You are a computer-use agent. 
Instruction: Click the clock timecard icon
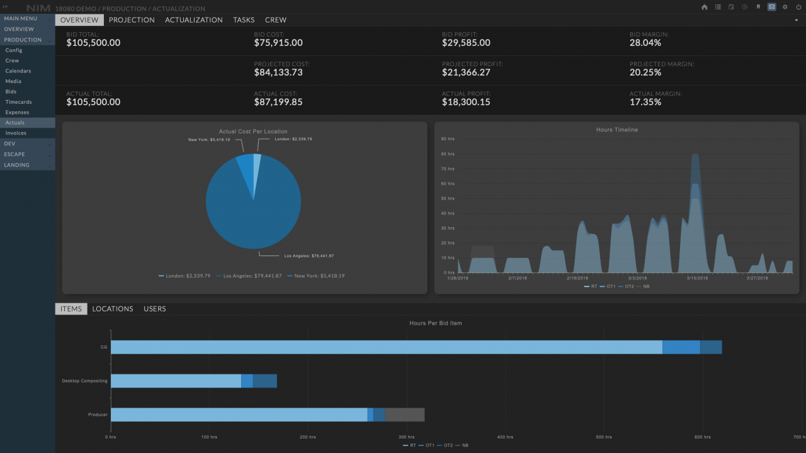tap(745, 8)
